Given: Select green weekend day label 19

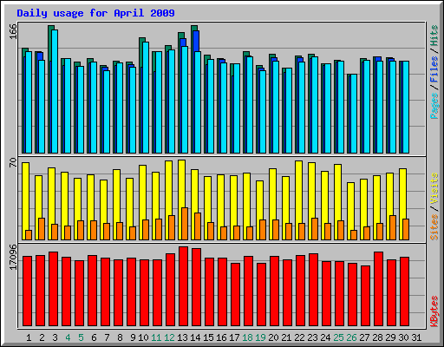Looking at the screenshot, I should pyautogui.click(x=260, y=337).
